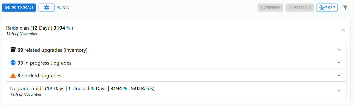Click the blue in-progress dots icon

point(13,63)
